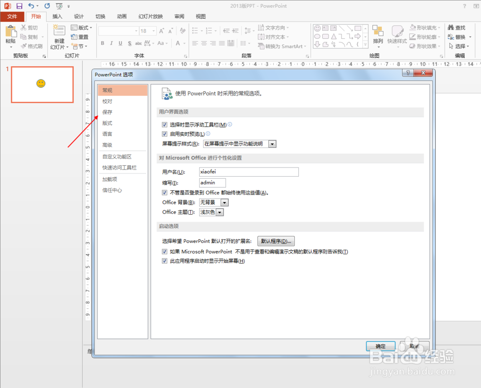Switch to the Transitions ribbon tab
Image resolution: width=481 pixels, height=388 pixels.
coord(101,16)
